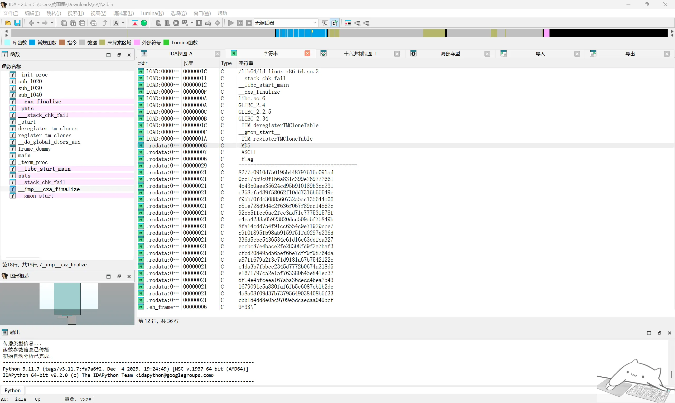Image resolution: width=675 pixels, height=403 pixels.
Task: Switch to the 十六进制视图-1 tab
Action: [x=360, y=54]
